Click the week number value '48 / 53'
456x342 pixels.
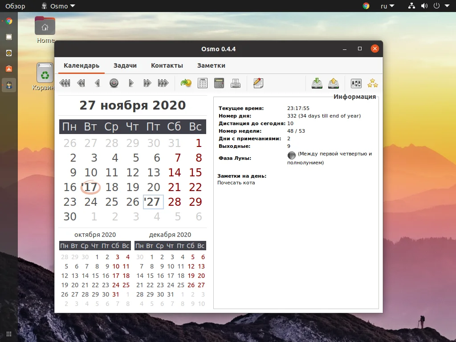(296, 131)
